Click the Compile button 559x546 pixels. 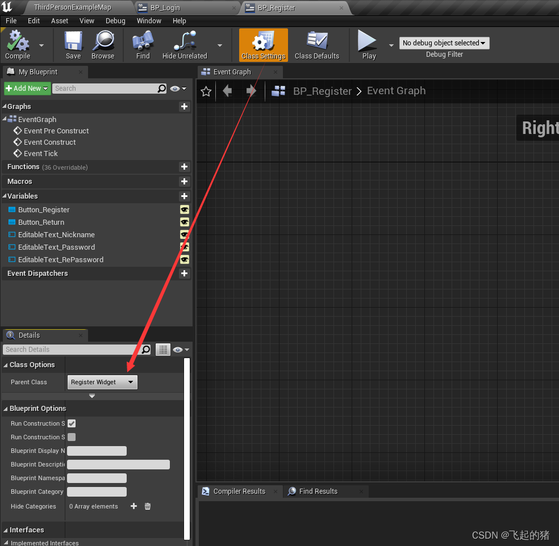tap(18, 45)
